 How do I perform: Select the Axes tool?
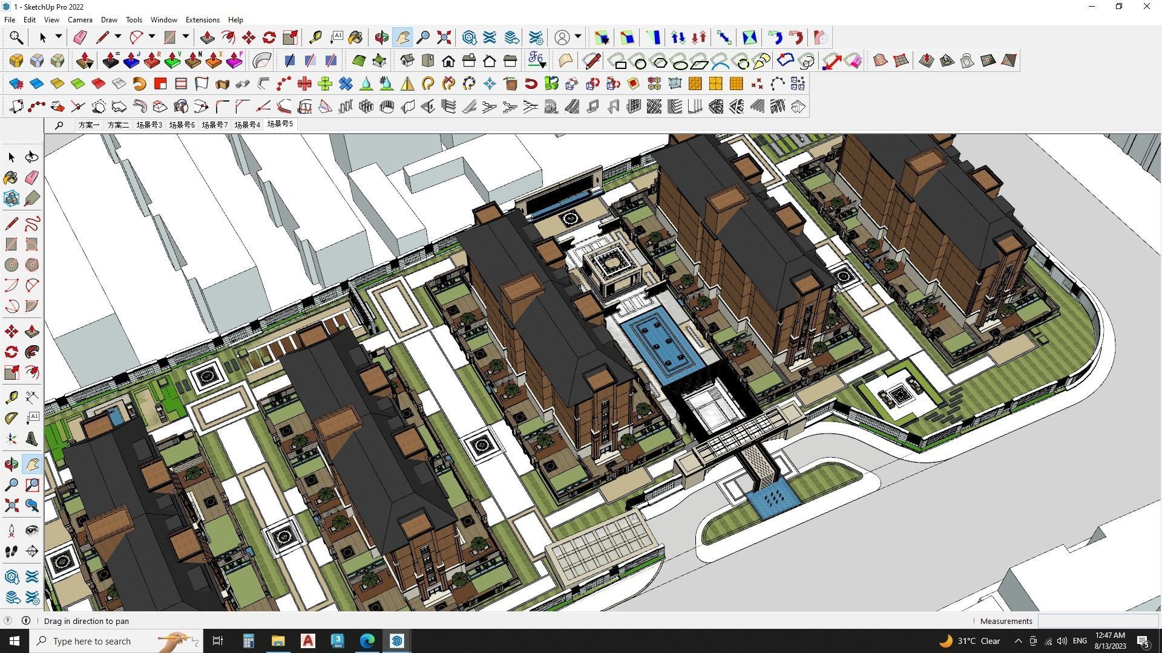pos(11,439)
